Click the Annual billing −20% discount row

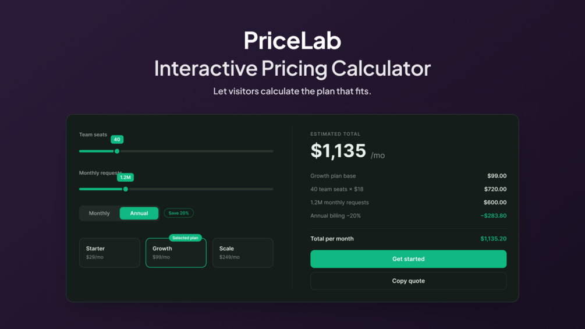click(408, 215)
